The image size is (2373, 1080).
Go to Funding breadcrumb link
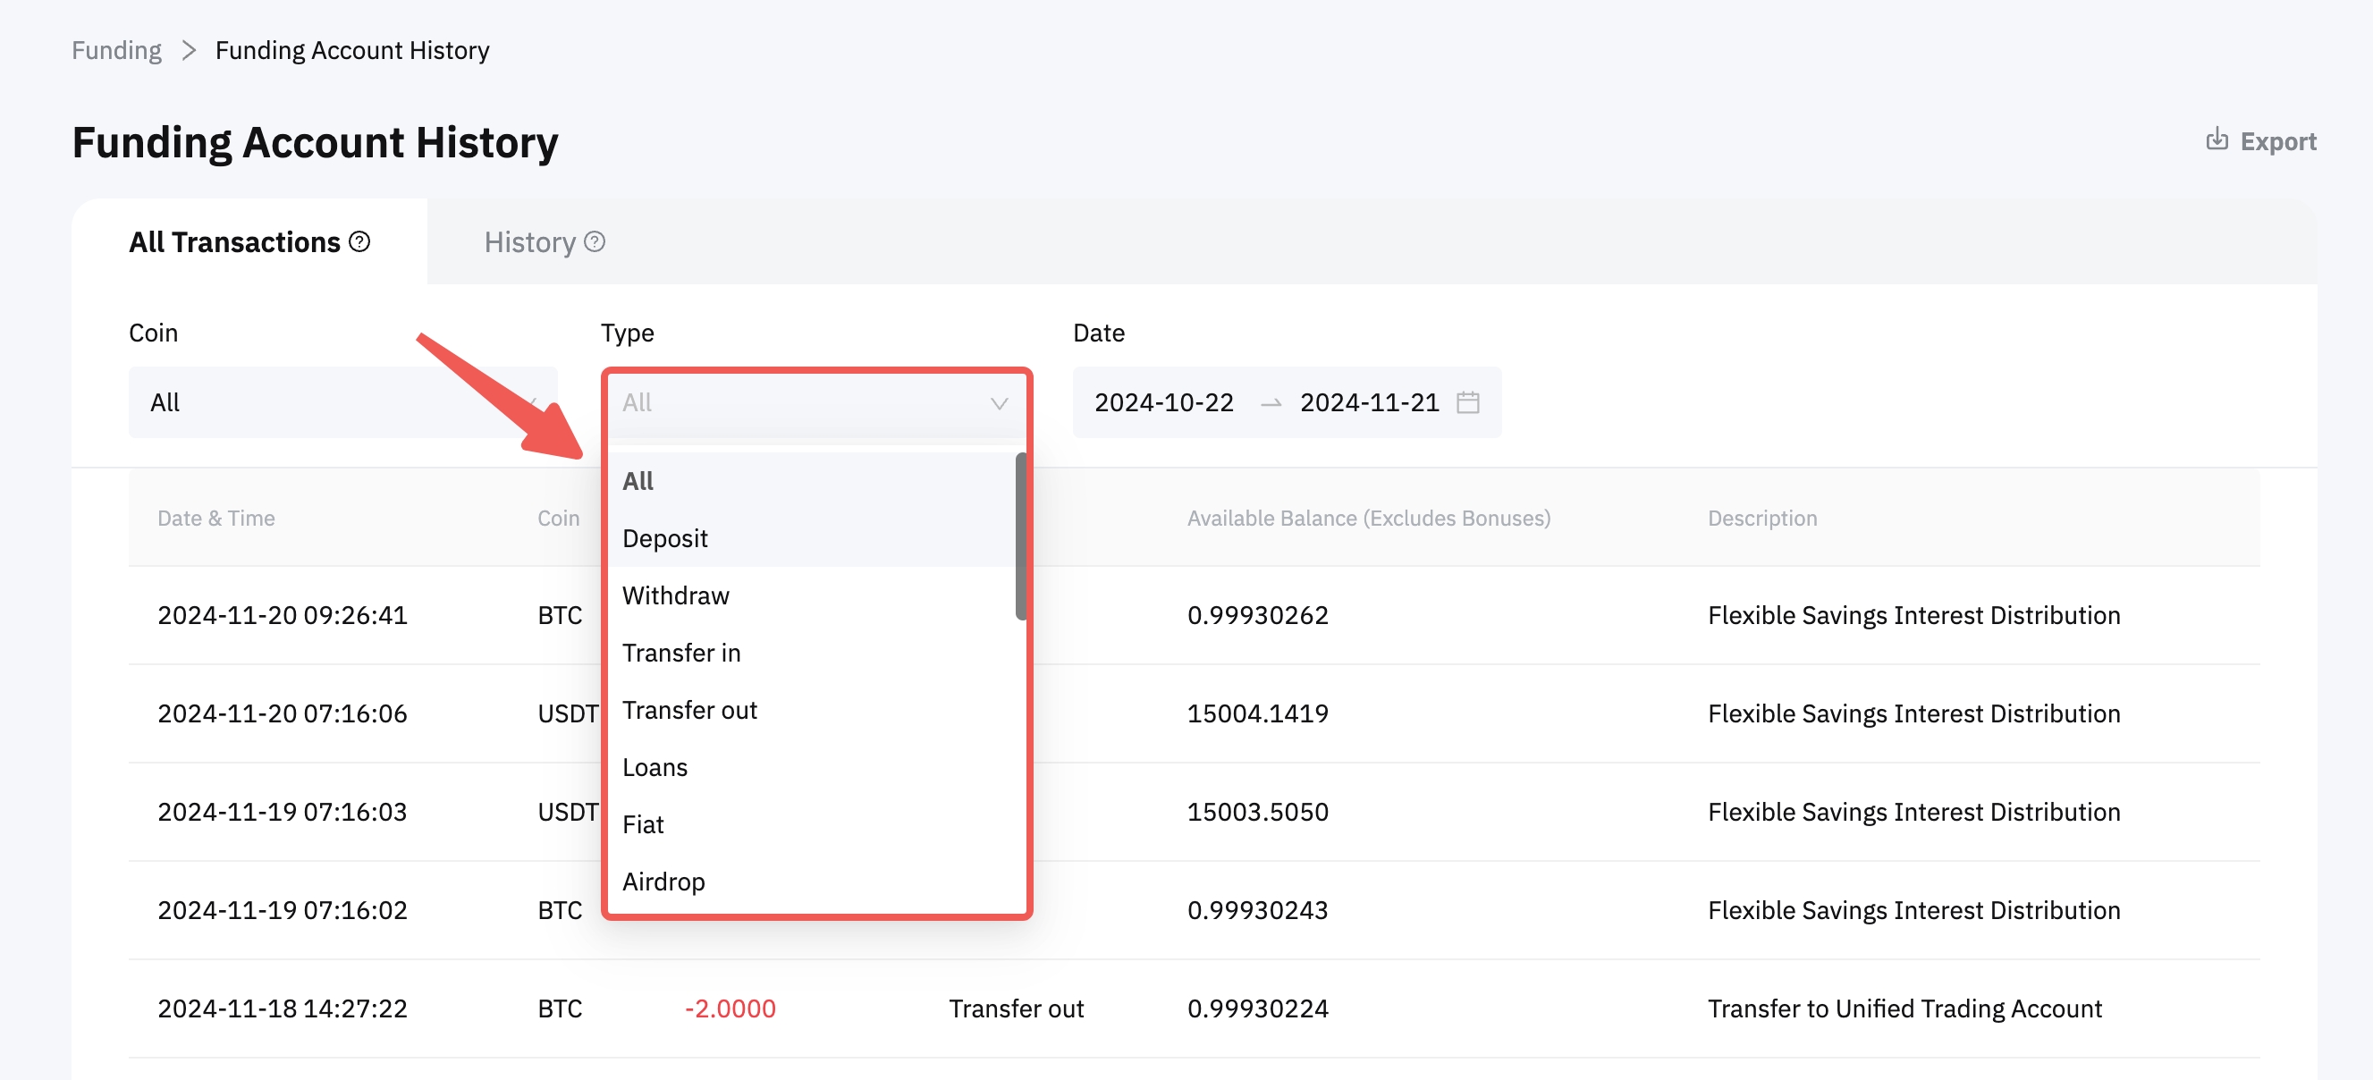[x=116, y=51]
